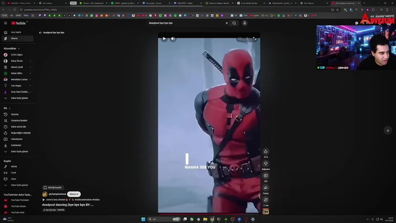Viewport: 396px width, 223px height.
Task: Open the Windows Start menu
Action: 143,219
